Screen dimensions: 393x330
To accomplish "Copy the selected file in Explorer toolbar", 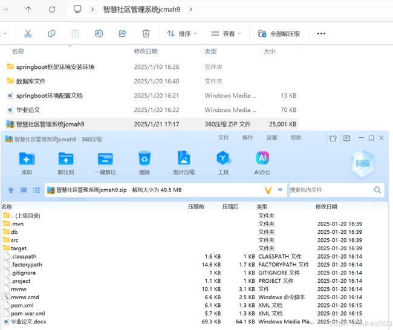I will (51, 34).
